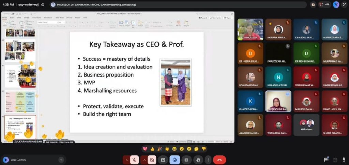349x165 pixels.
Task: Toggle the emoji reactions bar
Action: point(175,160)
